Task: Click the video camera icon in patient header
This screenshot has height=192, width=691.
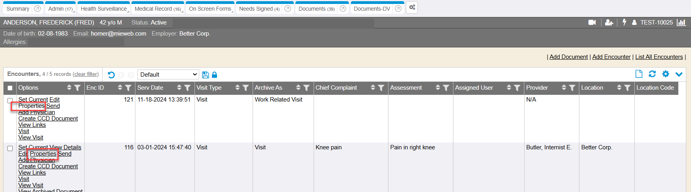Action: (592, 23)
